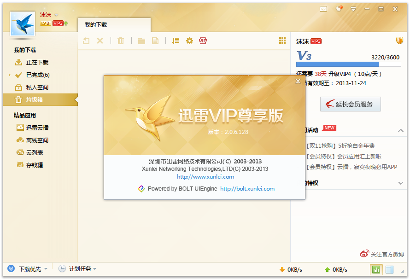
Task: Open the main menu dropdown icon in title bar
Action: click(353, 9)
